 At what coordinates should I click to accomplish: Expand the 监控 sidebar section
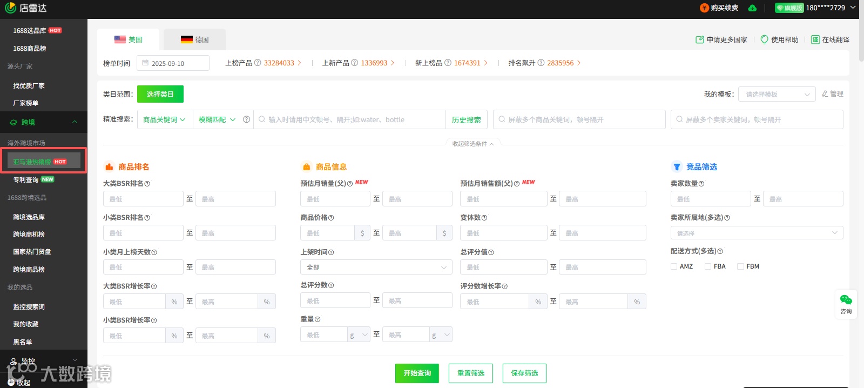point(75,360)
